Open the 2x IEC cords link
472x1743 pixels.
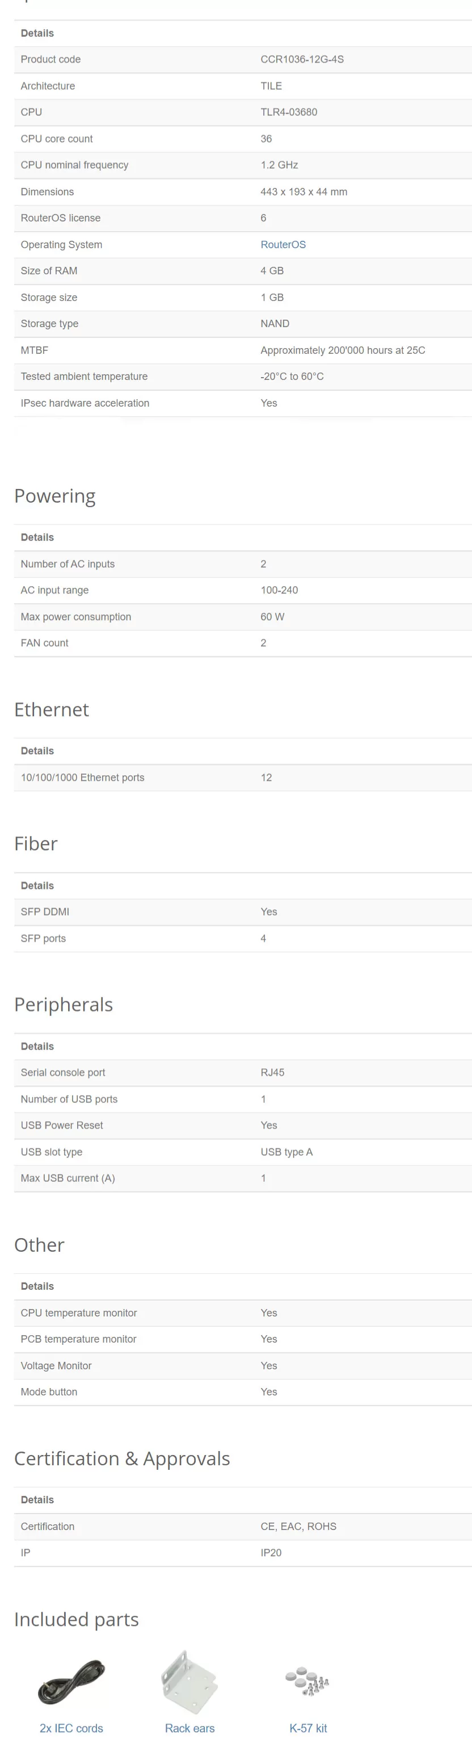tap(71, 1728)
